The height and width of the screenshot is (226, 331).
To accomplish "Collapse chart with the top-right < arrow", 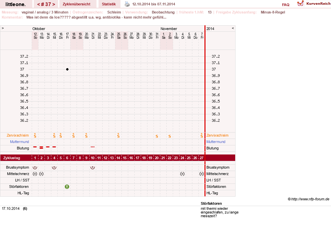I will [233, 28].
